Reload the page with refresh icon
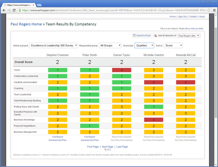 point(14,10)
